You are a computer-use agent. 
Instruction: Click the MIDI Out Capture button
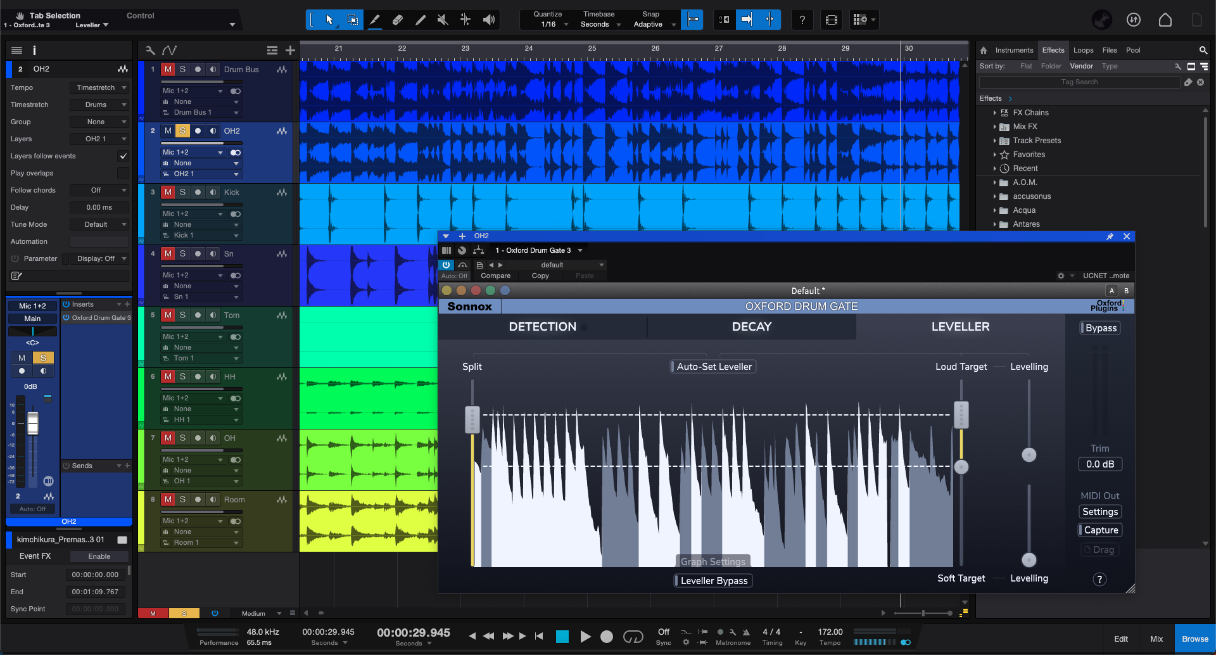(x=1100, y=530)
